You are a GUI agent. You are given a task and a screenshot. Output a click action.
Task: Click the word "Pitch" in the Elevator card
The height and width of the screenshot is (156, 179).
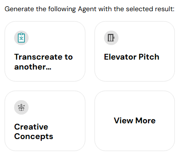[x=149, y=57]
